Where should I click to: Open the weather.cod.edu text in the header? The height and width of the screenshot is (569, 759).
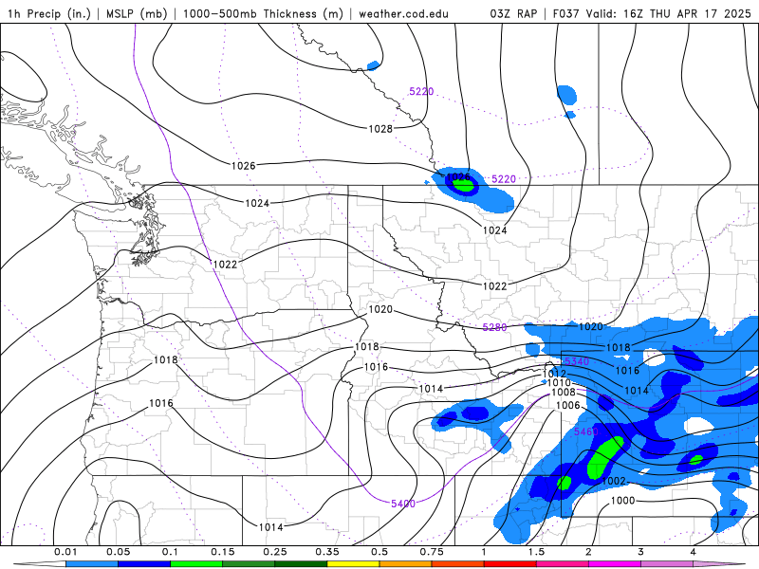(x=403, y=13)
